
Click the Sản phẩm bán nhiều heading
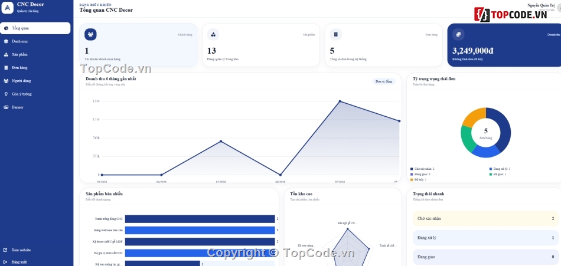pos(104,194)
